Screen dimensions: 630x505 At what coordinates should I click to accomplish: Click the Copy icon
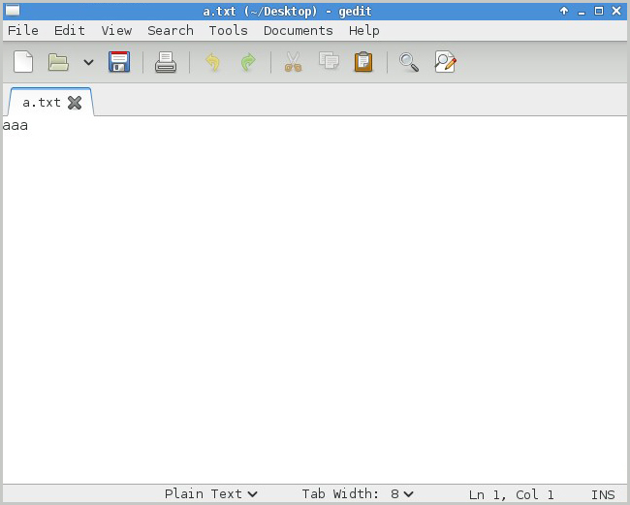(x=329, y=62)
